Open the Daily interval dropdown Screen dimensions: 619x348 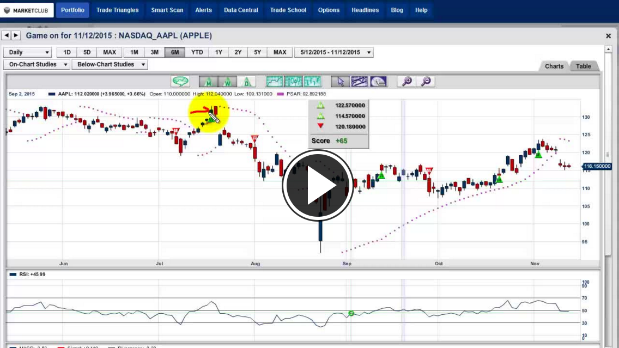pyautogui.click(x=28, y=52)
